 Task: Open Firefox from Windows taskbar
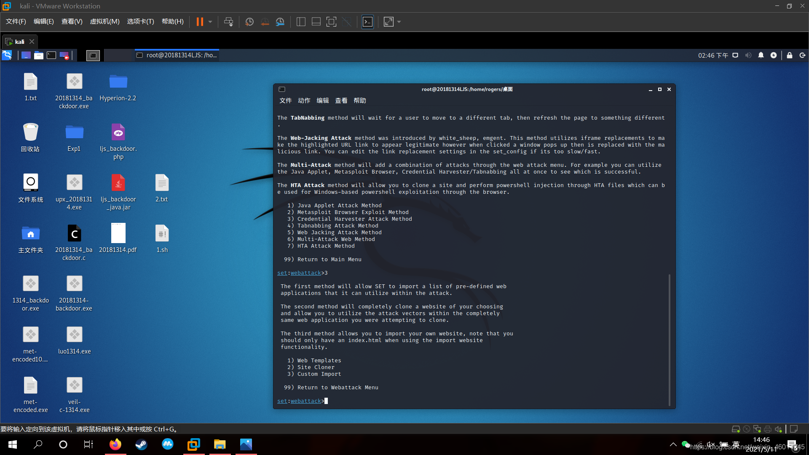click(x=115, y=444)
